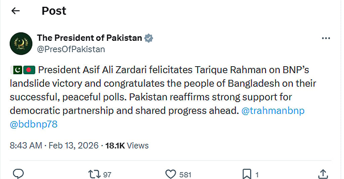Click the 8:43 AM · Feb 13, 2026 timestamp
Image resolution: width=344 pixels, height=179 pixels.
pyautogui.click(x=54, y=146)
